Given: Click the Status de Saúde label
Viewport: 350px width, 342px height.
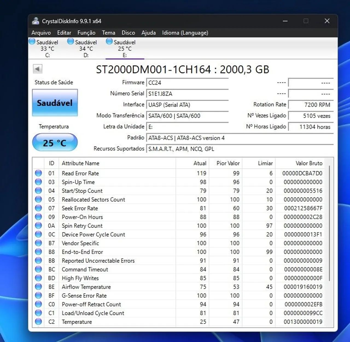Looking at the screenshot, I should pos(54,82).
